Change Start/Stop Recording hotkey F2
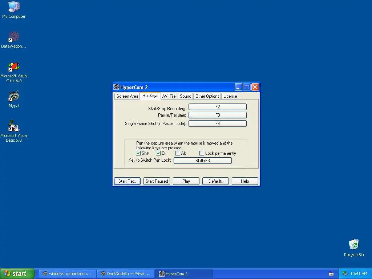 pyautogui.click(x=218, y=107)
